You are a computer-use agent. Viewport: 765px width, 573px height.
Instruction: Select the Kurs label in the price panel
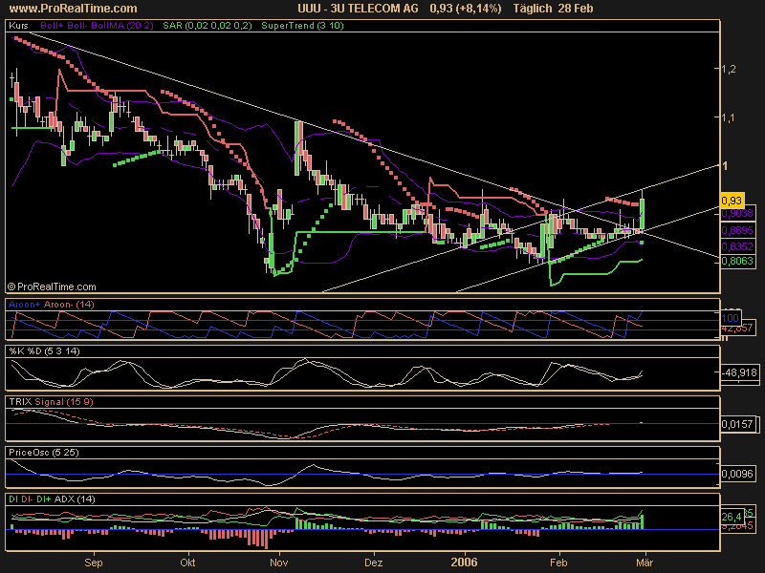pos(18,26)
